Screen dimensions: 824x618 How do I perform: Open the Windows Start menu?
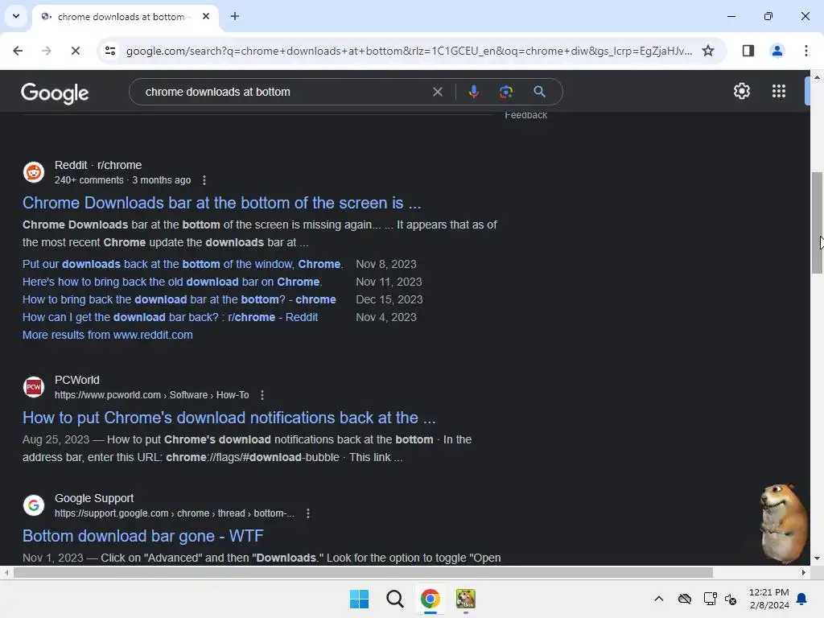pyautogui.click(x=360, y=599)
